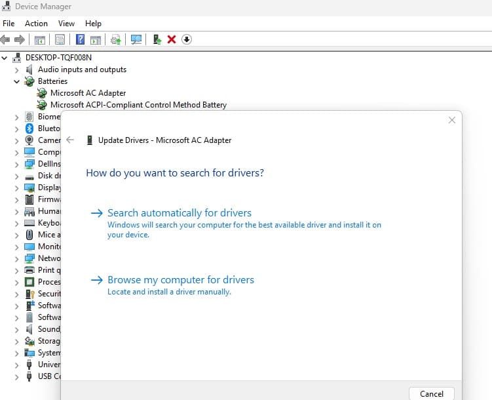
Task: Click the Cancel button
Action: (432, 393)
